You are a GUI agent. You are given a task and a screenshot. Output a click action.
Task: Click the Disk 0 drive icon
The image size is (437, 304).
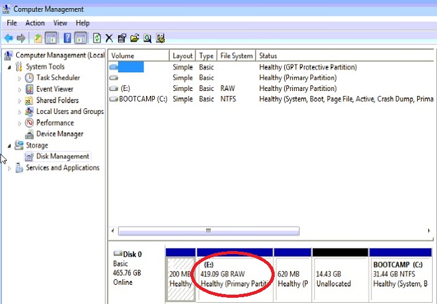pos(118,253)
